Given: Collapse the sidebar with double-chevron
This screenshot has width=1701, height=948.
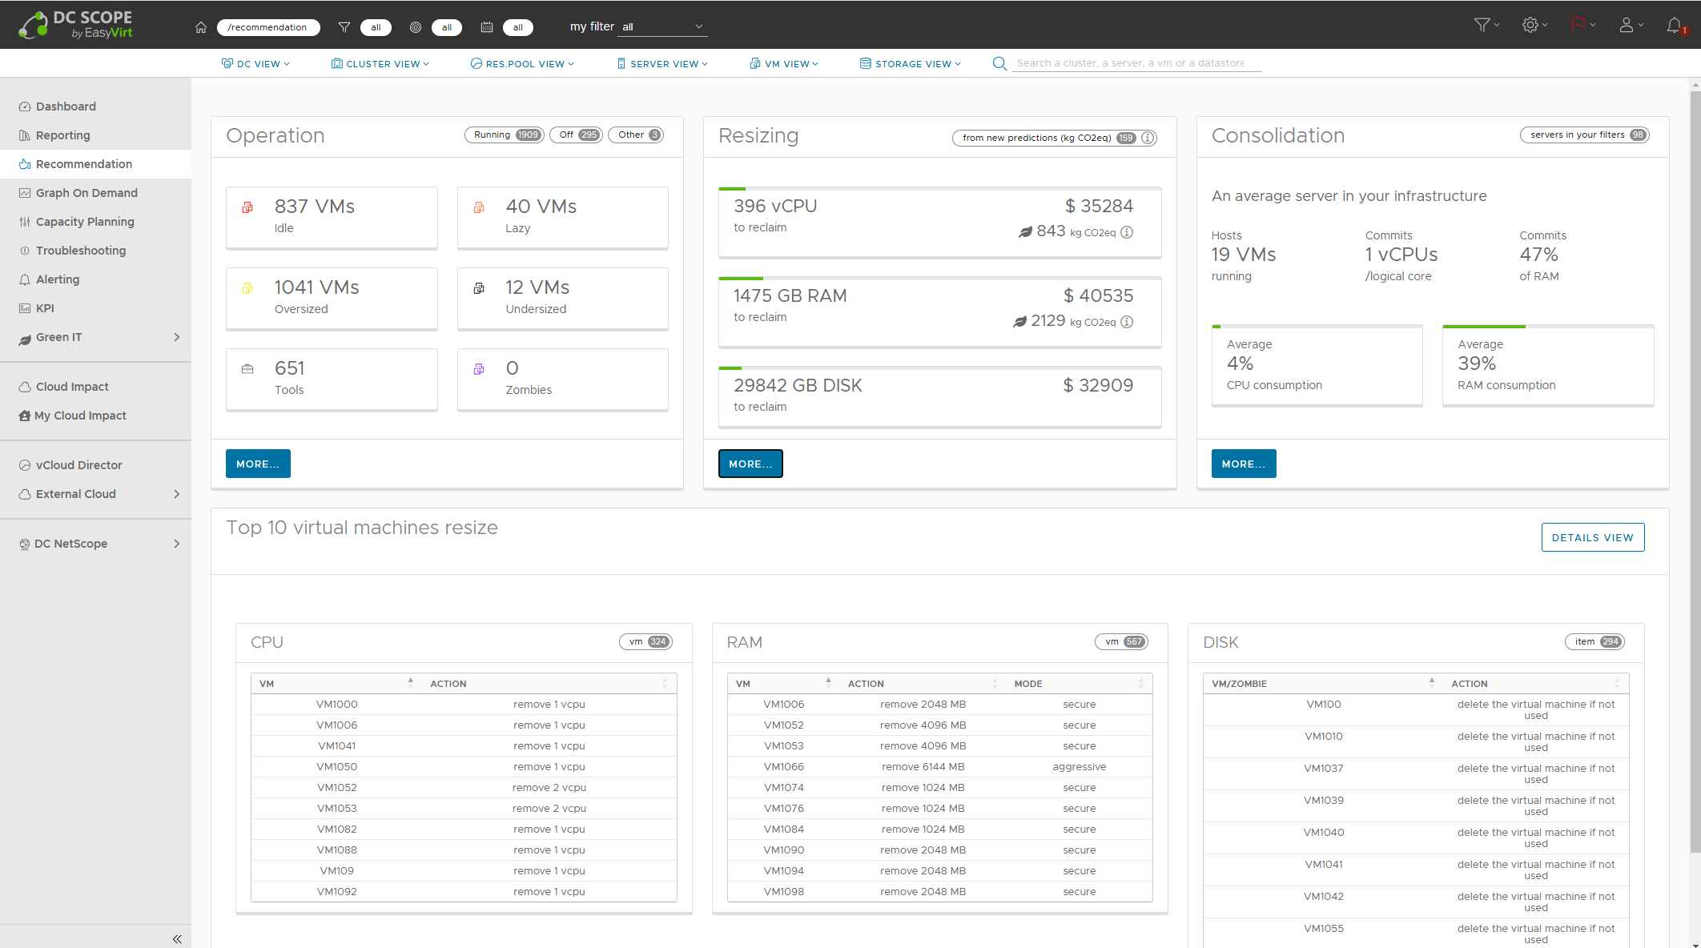Looking at the screenshot, I should [177, 938].
